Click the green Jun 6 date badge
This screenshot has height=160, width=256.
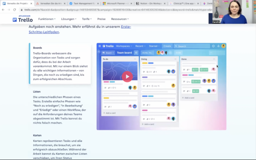coord(204,70)
